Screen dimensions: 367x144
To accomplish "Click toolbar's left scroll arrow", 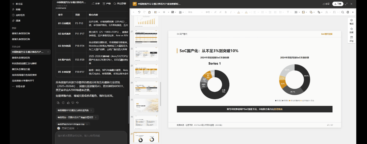I will coord(133,12).
